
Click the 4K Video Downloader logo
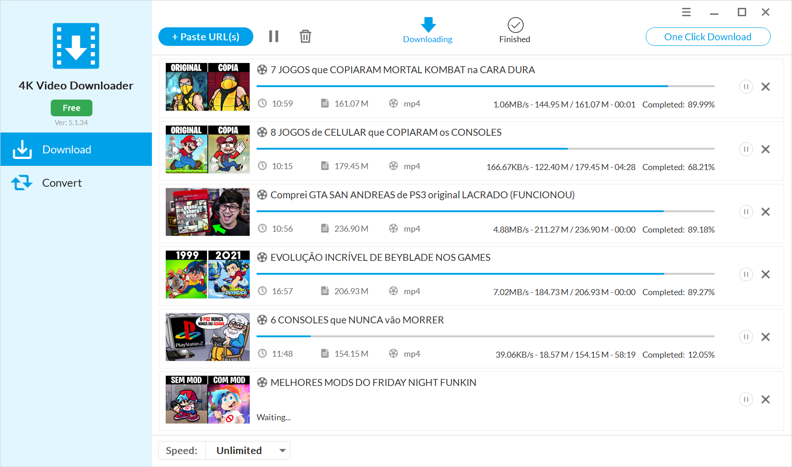coord(76,46)
